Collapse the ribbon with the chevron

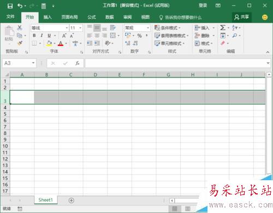tap(268, 52)
